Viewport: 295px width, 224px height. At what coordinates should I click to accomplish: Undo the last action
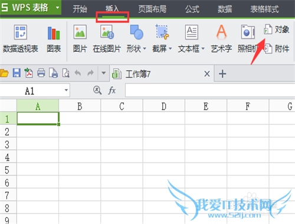(x=78, y=73)
